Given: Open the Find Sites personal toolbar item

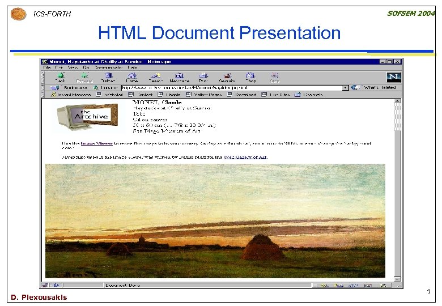Looking at the screenshot, I should pyautogui.click(x=275, y=95).
